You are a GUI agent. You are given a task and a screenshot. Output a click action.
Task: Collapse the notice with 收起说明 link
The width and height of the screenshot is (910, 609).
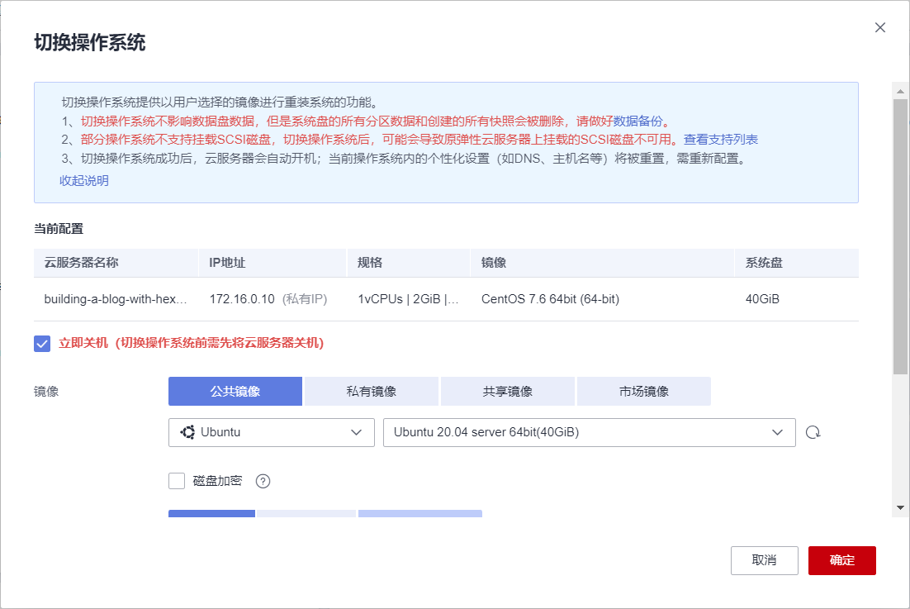click(83, 179)
